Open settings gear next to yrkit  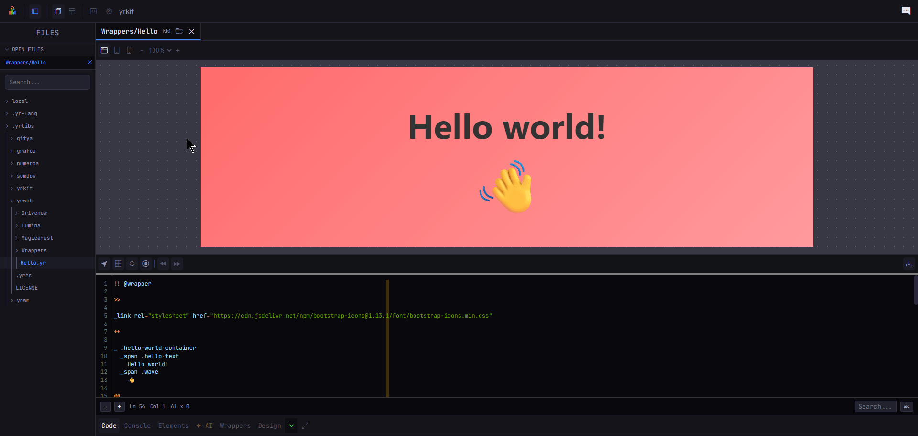(109, 11)
